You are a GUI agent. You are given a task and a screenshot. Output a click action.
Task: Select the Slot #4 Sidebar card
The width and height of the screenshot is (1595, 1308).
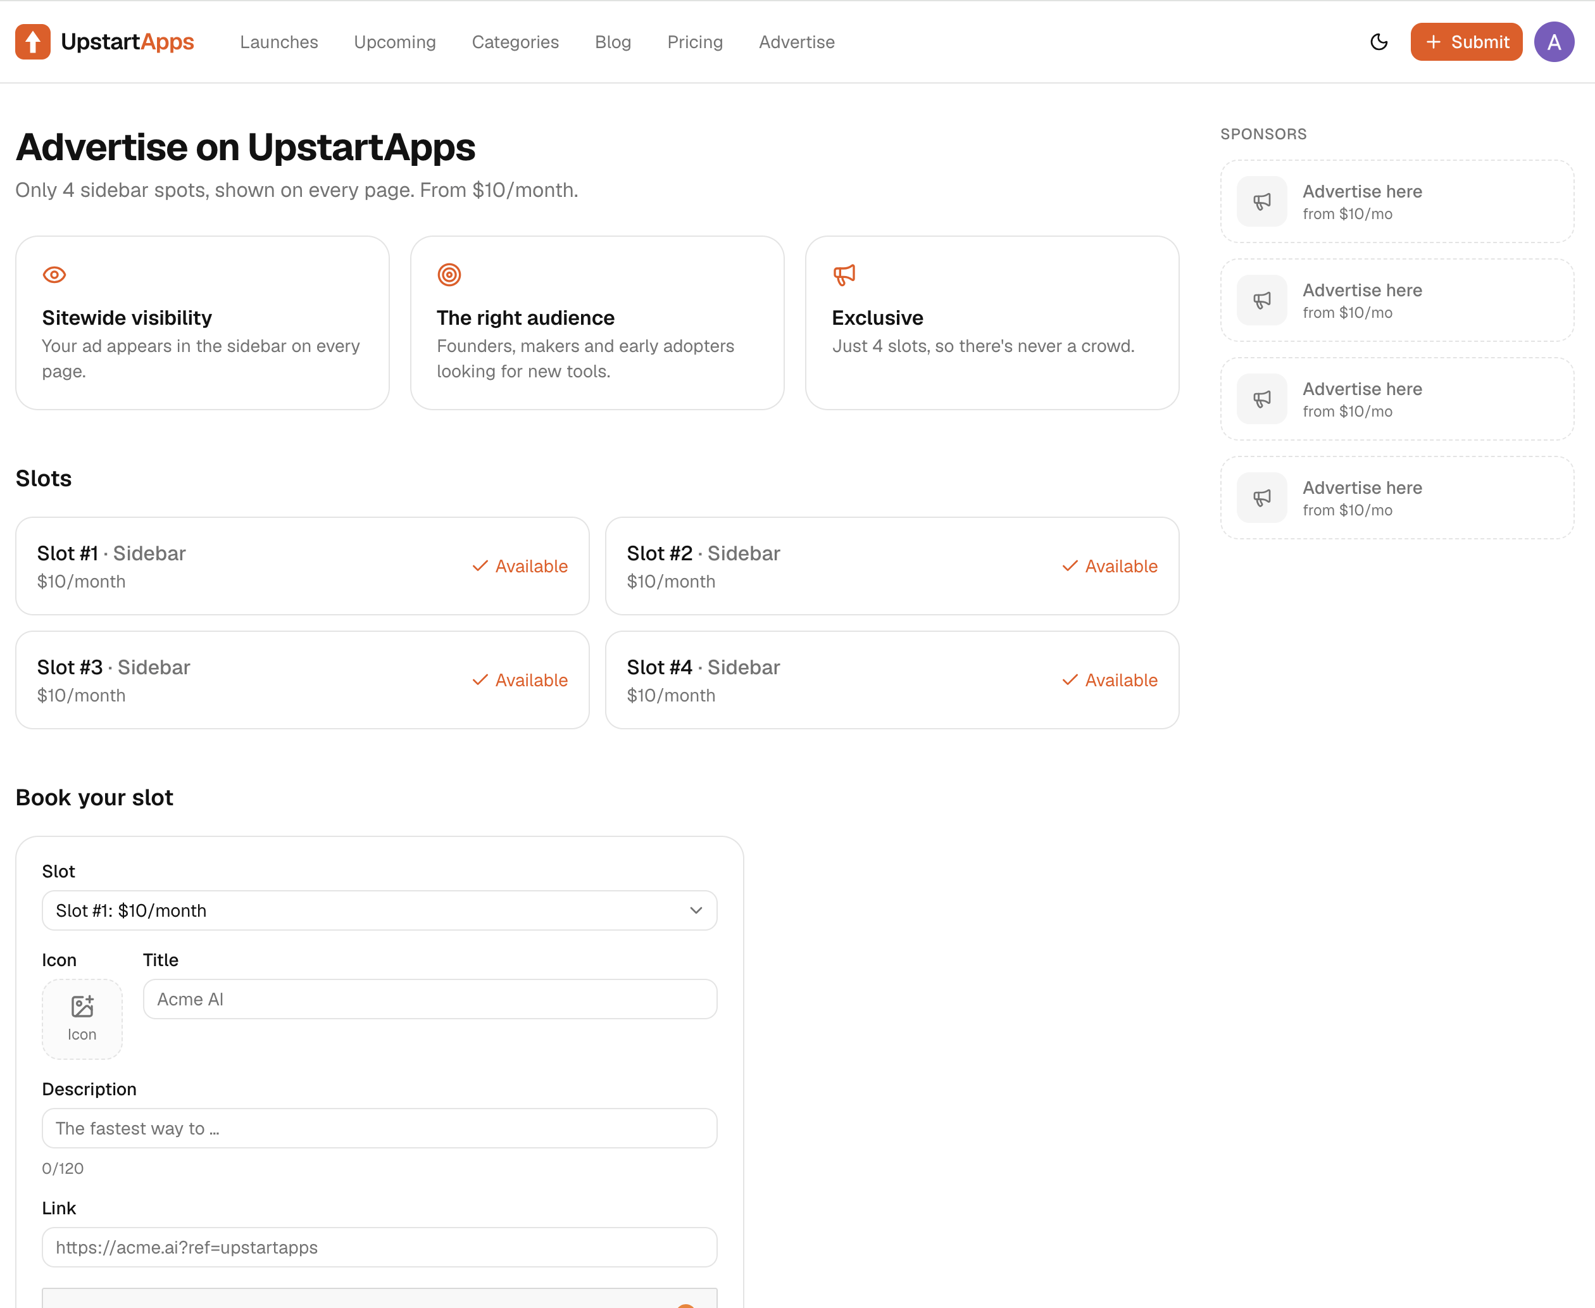pyautogui.click(x=892, y=679)
